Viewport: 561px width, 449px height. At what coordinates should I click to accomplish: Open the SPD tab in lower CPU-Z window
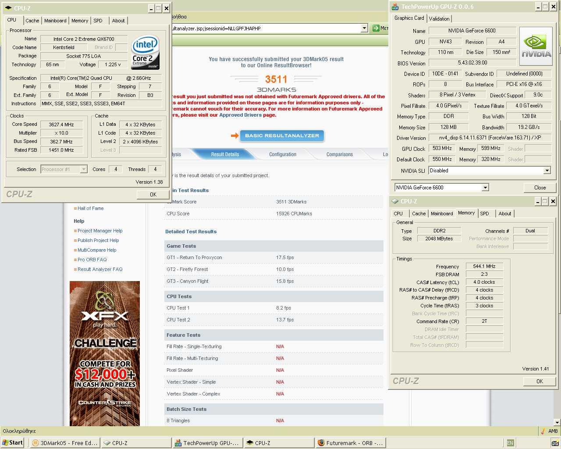pos(484,214)
